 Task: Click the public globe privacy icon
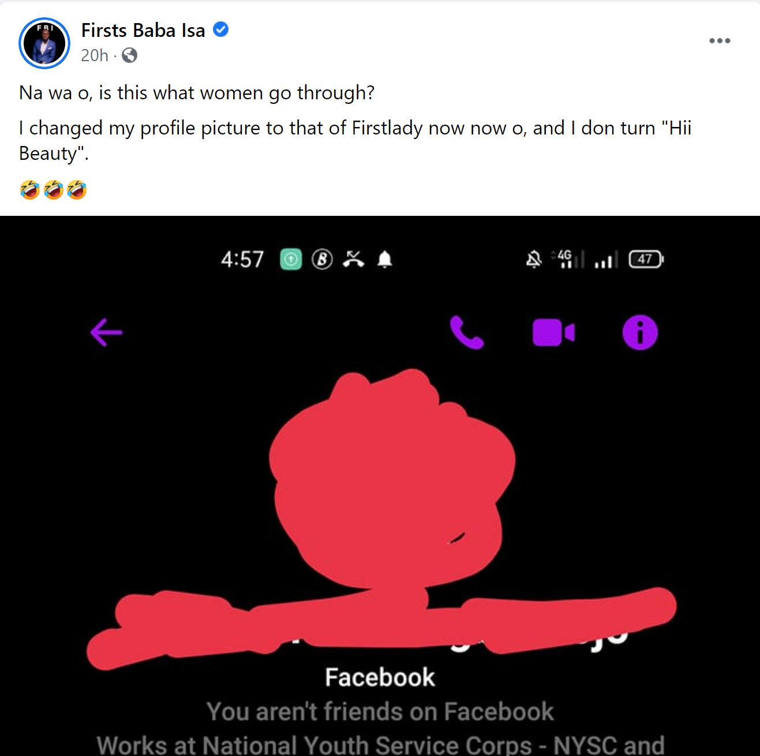pyautogui.click(x=130, y=55)
